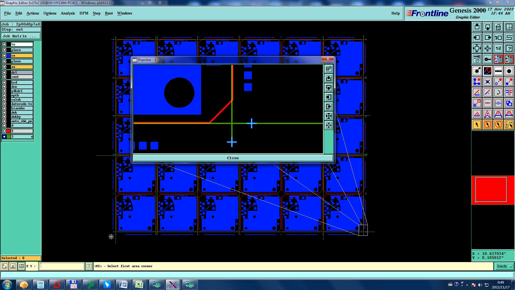
Task: Select the ruler measure tool
Action: pos(498,71)
